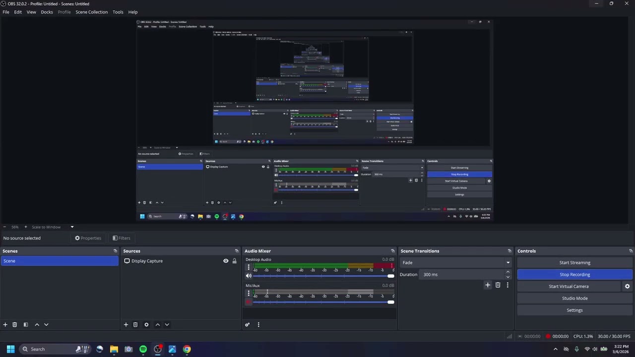Open the File menu
This screenshot has width=635, height=357.
pyautogui.click(x=6, y=12)
